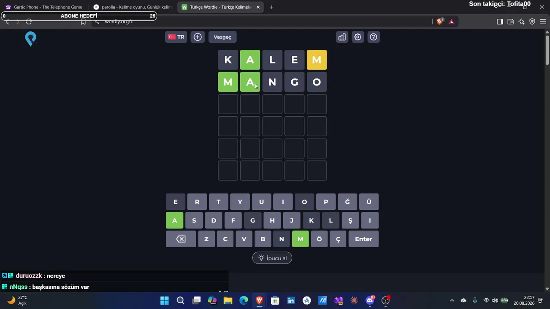
Task: Click the on-screen backspace key
Action: 181,239
